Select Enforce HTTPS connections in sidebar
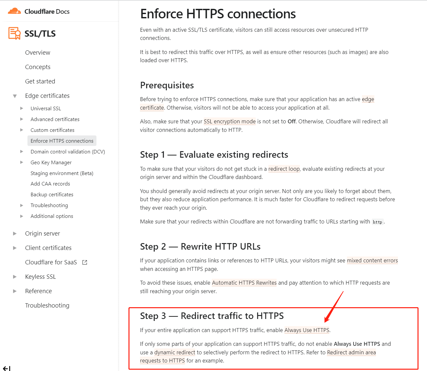Screen dimensions: 427x371 tap(62, 141)
